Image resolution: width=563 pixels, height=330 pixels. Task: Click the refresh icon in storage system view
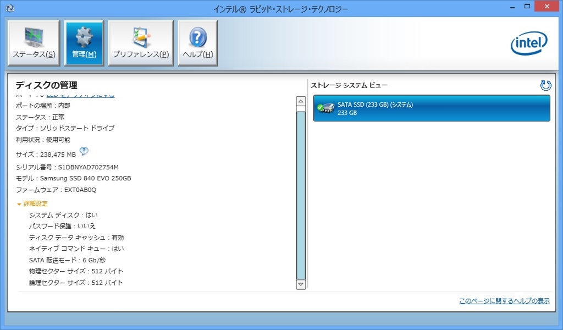545,85
